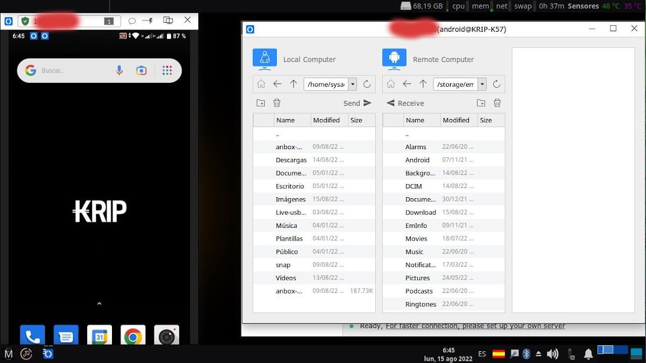Go up one level in Local Computer pane
Screen dimensions: 646x363
(x=293, y=84)
